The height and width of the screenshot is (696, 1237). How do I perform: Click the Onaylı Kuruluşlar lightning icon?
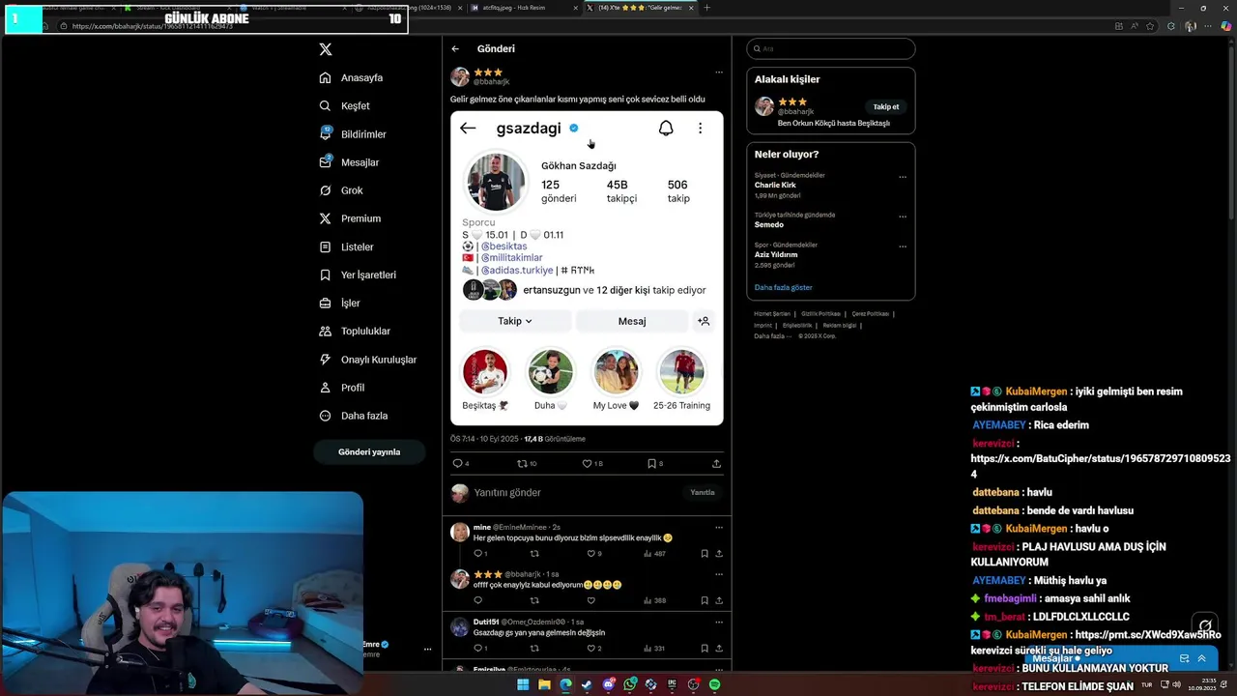pos(326,360)
